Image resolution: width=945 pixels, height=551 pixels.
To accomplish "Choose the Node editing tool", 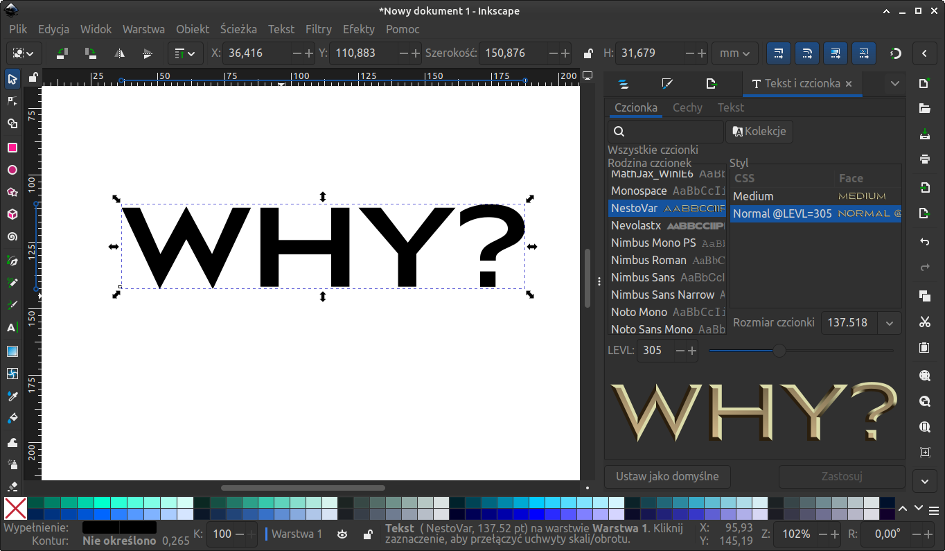I will click(x=12, y=101).
